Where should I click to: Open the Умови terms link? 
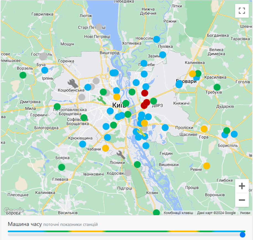tap(245, 213)
